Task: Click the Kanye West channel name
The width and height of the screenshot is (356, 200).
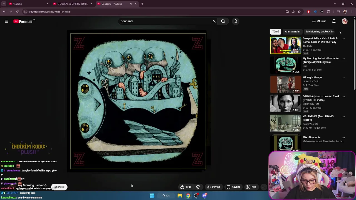Action: pyautogui.click(x=309, y=124)
